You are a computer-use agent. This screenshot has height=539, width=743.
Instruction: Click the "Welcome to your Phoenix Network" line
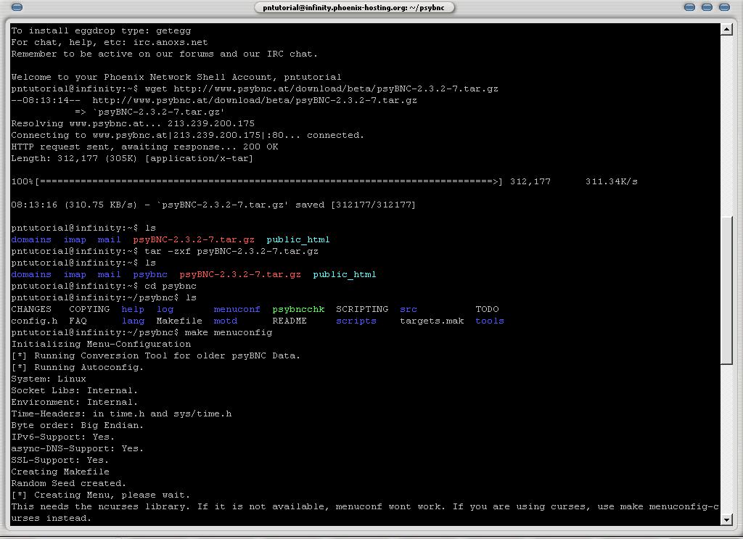coord(176,77)
